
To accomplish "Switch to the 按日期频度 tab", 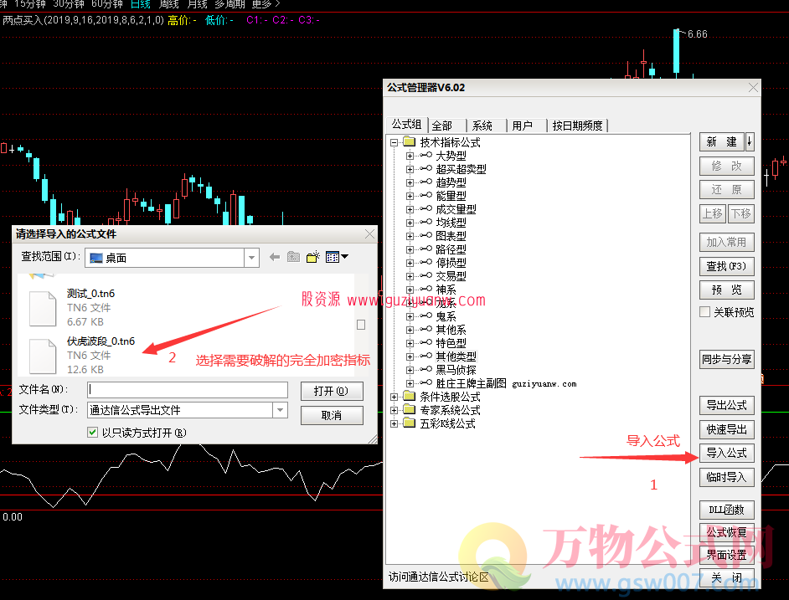I will (577, 126).
